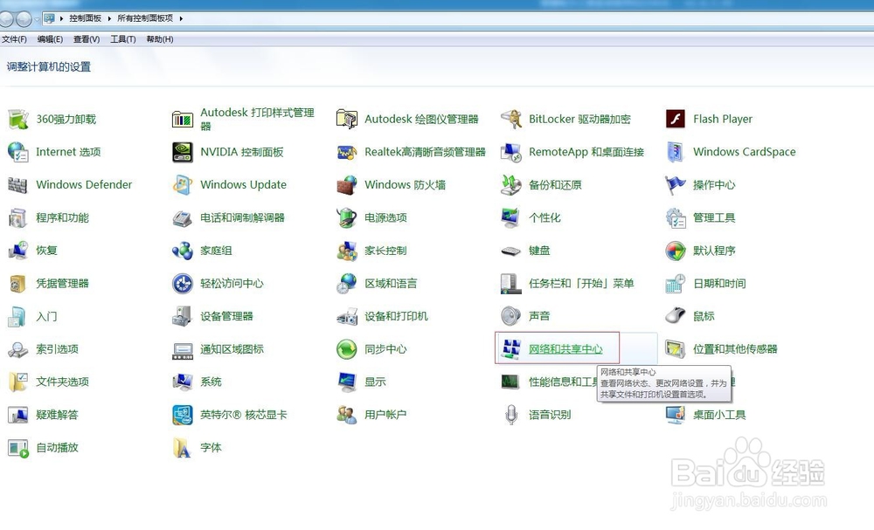Image resolution: width=874 pixels, height=530 pixels.
Task: Open 区域和语言 link
Action: point(391,284)
